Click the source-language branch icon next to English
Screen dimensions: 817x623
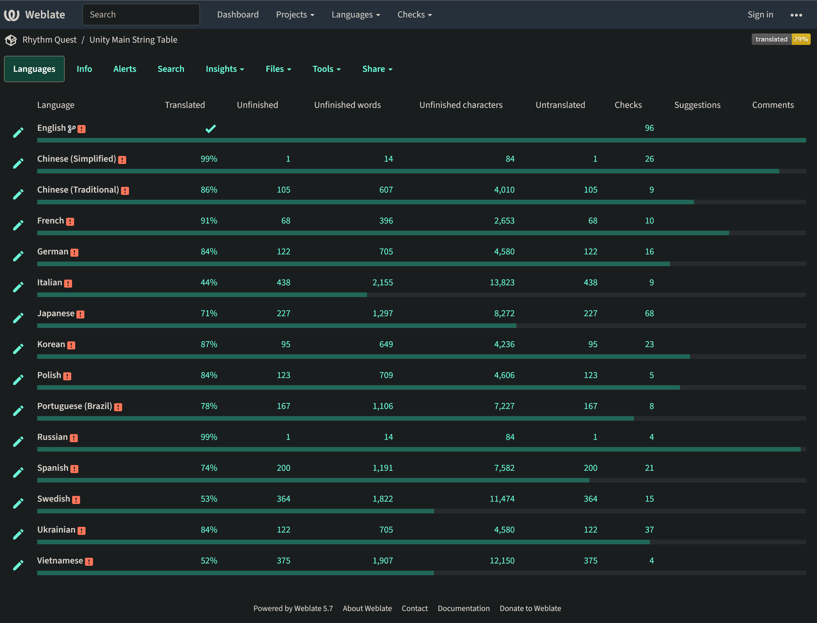(x=72, y=129)
